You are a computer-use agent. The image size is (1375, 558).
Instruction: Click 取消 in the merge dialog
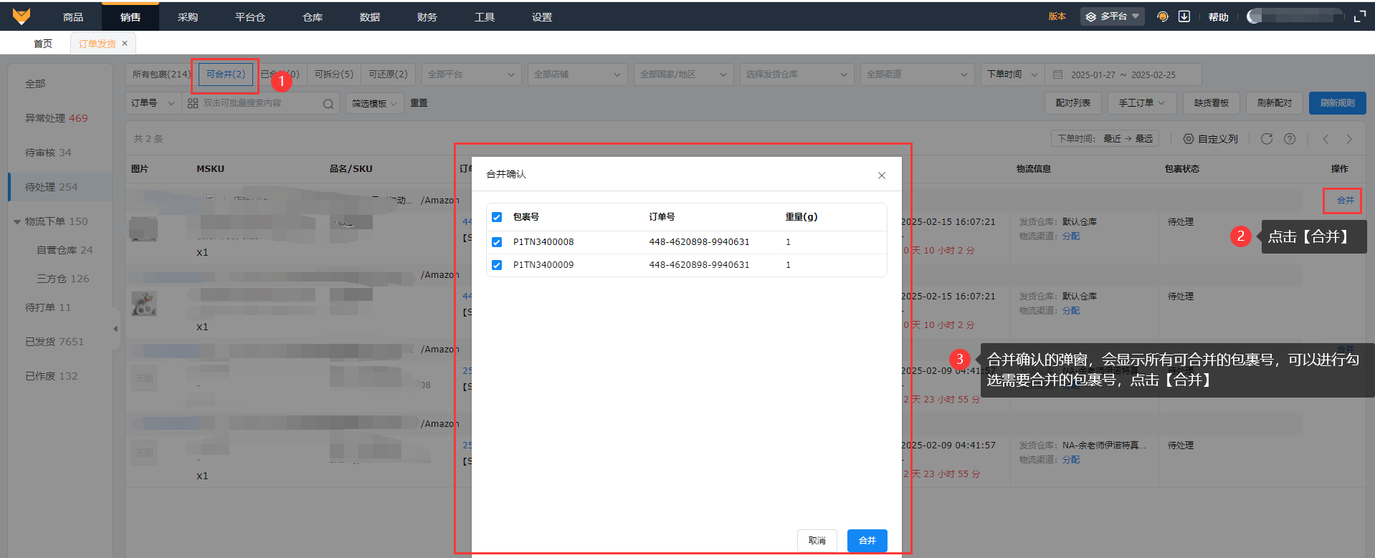pos(817,541)
